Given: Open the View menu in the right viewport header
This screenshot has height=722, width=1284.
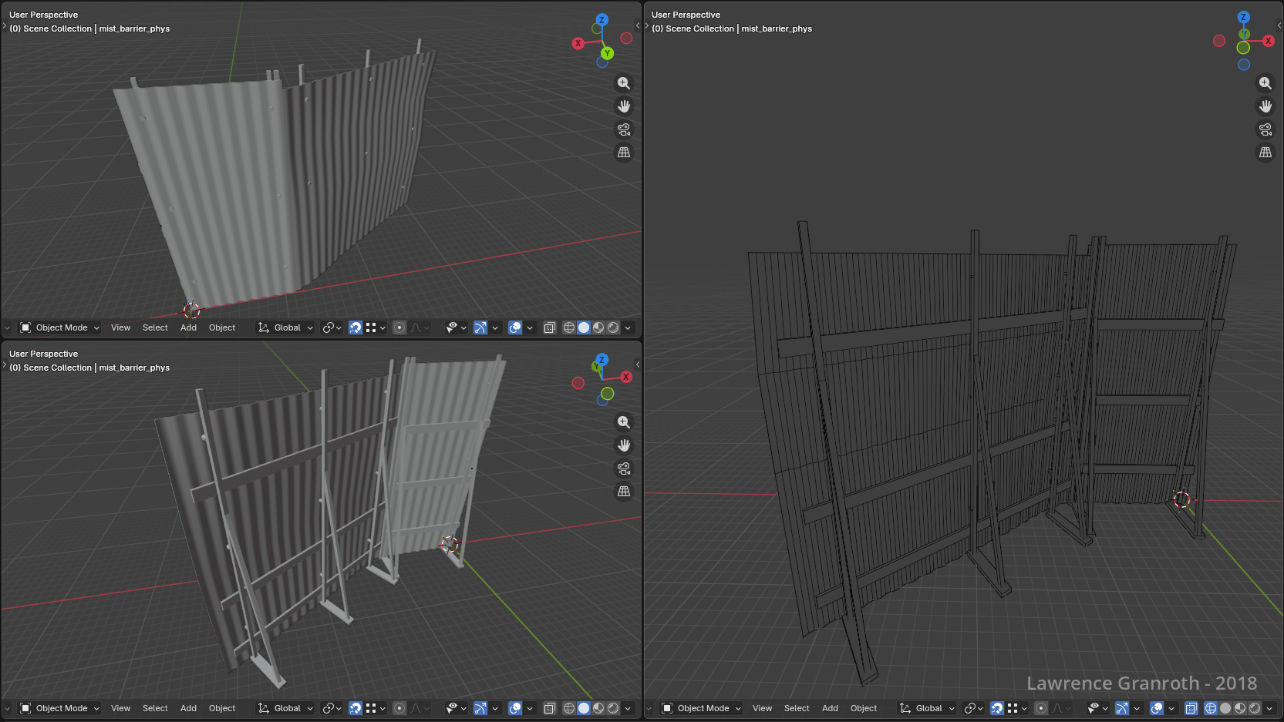Looking at the screenshot, I should click(x=762, y=708).
